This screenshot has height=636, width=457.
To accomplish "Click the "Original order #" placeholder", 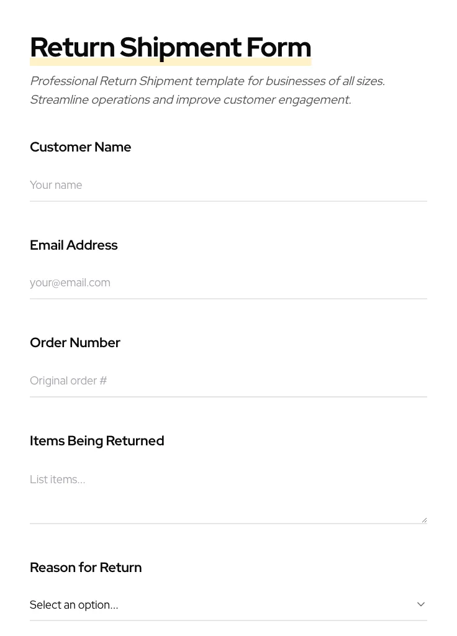I will click(x=68, y=381).
